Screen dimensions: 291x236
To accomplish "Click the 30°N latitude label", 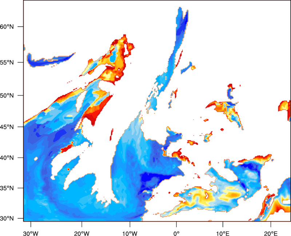I will (x=7, y=219).
